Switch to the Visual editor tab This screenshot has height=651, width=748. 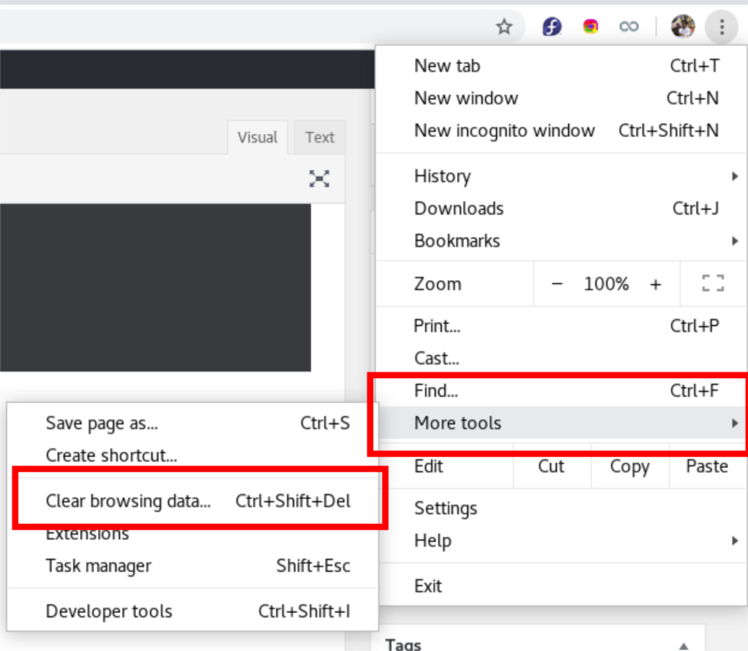click(257, 137)
